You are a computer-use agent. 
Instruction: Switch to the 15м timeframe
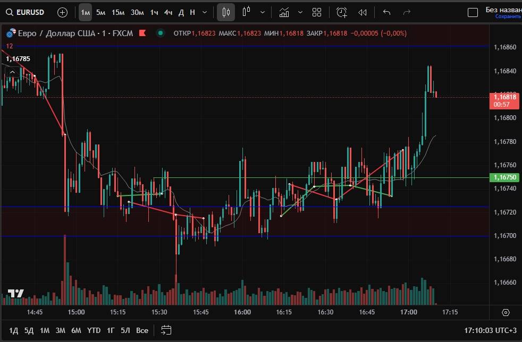coord(118,12)
